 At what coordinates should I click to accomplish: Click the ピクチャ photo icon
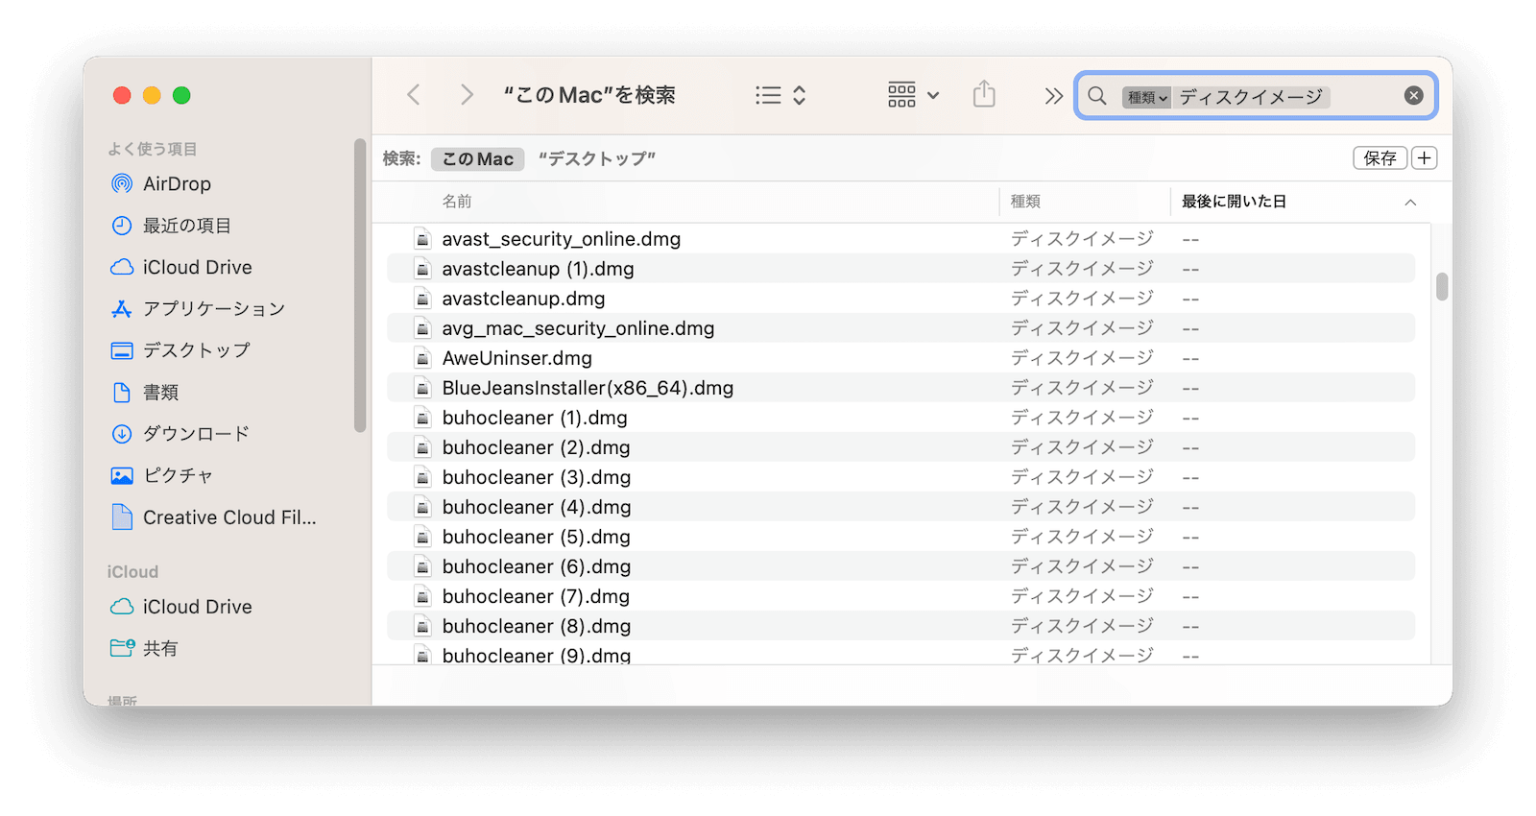click(122, 475)
